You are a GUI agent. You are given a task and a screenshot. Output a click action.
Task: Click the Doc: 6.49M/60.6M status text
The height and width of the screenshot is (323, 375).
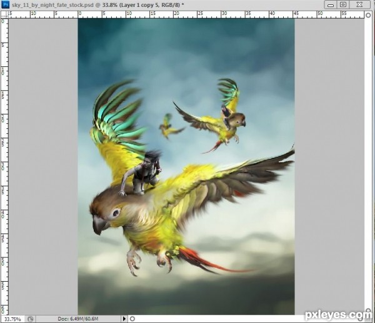coord(78,319)
